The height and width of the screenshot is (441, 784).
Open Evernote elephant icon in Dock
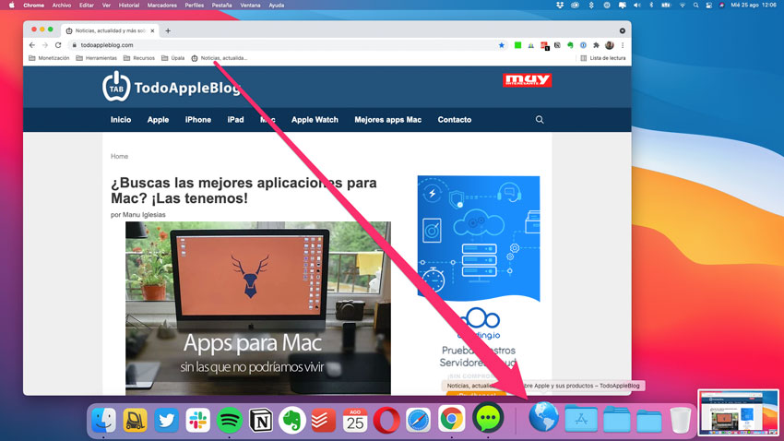(x=292, y=420)
